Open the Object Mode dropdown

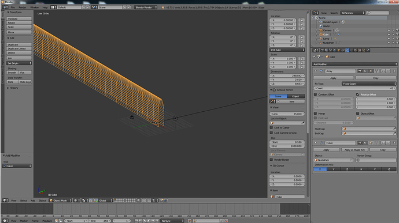(x=61, y=201)
